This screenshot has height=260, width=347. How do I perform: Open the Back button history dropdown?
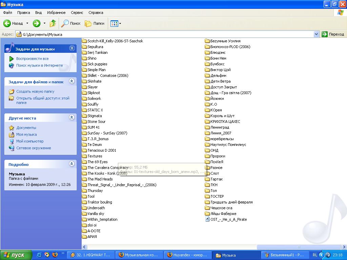(27, 23)
